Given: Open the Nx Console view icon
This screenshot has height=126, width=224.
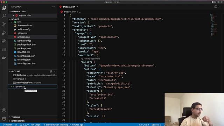Looking at the screenshot, I should point(4,49).
